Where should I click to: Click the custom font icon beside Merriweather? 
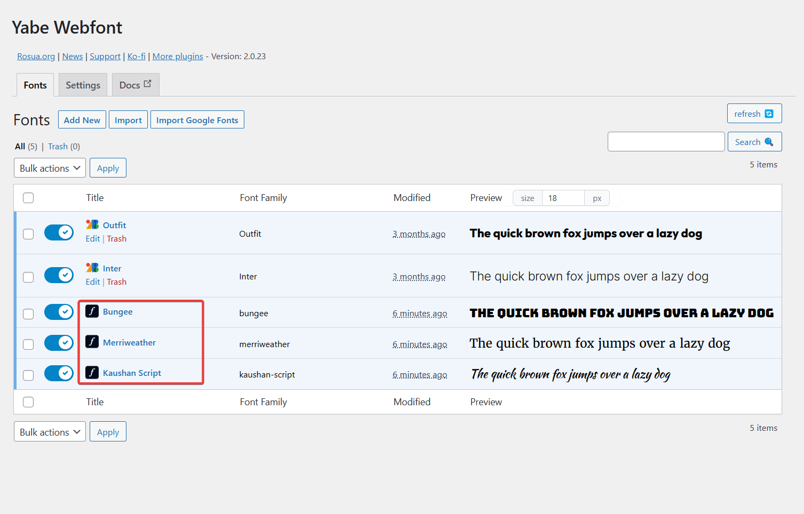coord(92,342)
